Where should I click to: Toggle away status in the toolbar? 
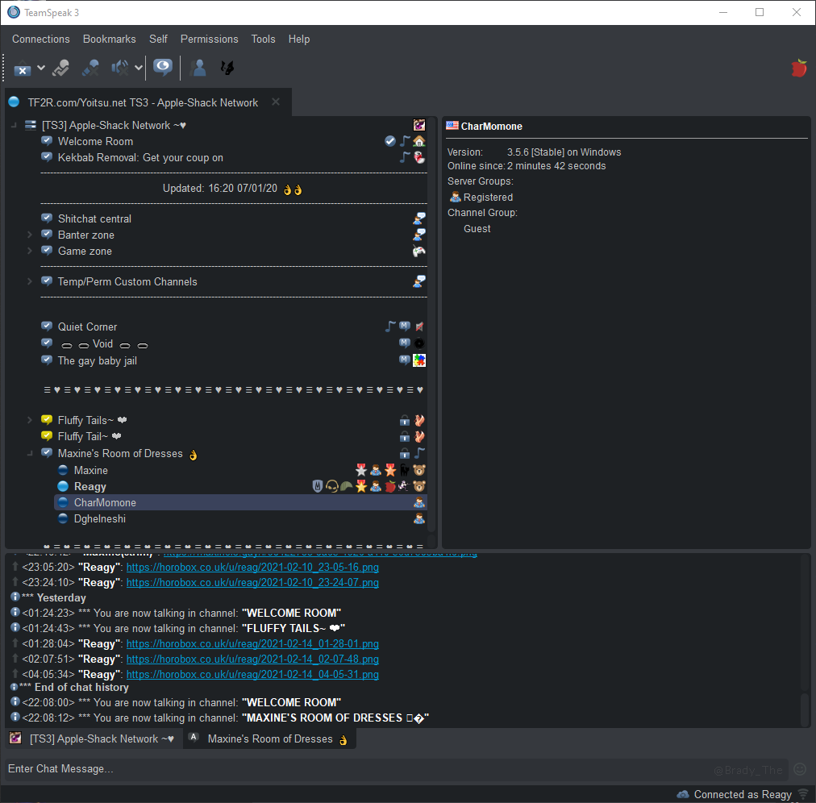pos(23,69)
